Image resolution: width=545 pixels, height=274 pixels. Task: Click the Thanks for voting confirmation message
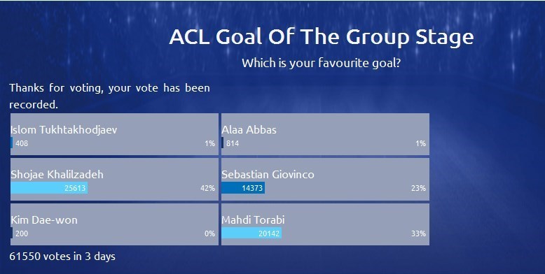pyautogui.click(x=109, y=96)
